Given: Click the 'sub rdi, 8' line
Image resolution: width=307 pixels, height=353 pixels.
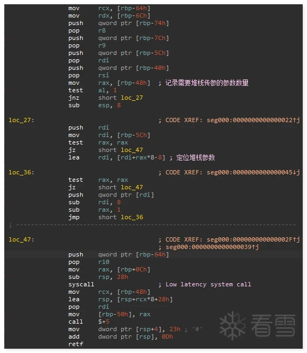Looking at the screenshot, I should 95,203.
